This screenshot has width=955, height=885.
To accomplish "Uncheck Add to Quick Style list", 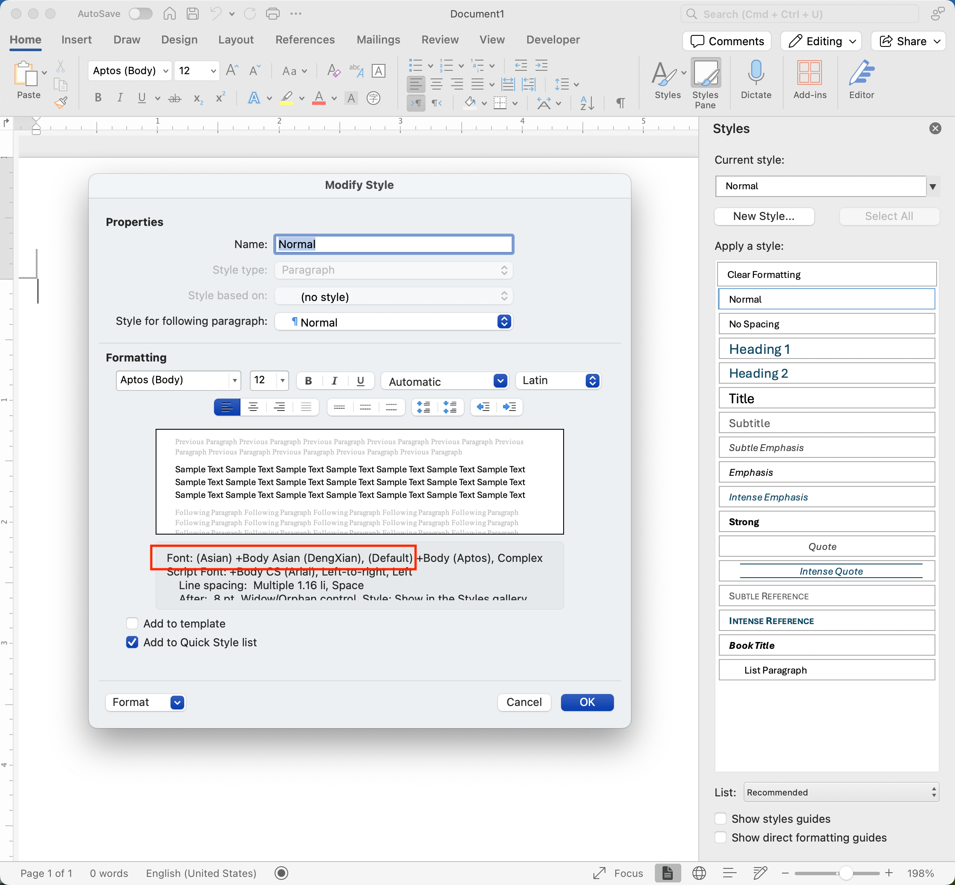I will tap(132, 642).
